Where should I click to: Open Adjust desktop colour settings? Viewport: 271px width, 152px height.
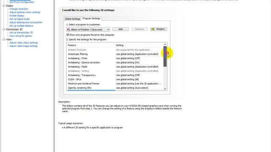(25, 12)
